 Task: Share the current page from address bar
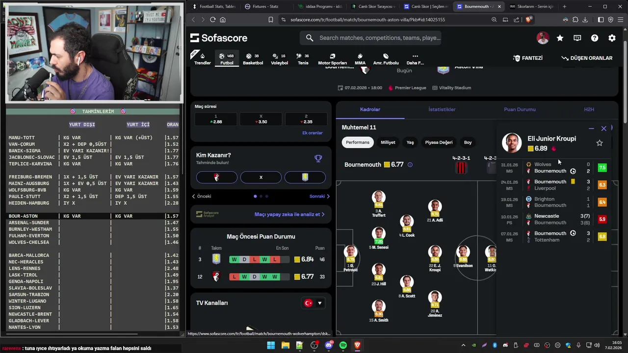tap(516, 20)
